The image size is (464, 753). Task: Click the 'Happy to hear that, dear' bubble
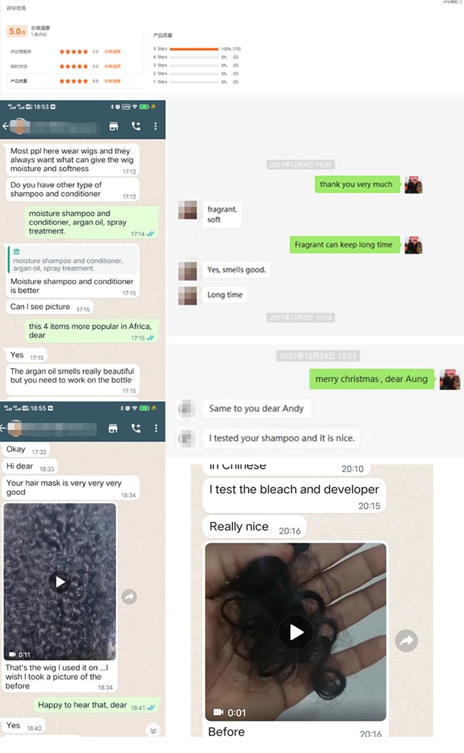97,705
